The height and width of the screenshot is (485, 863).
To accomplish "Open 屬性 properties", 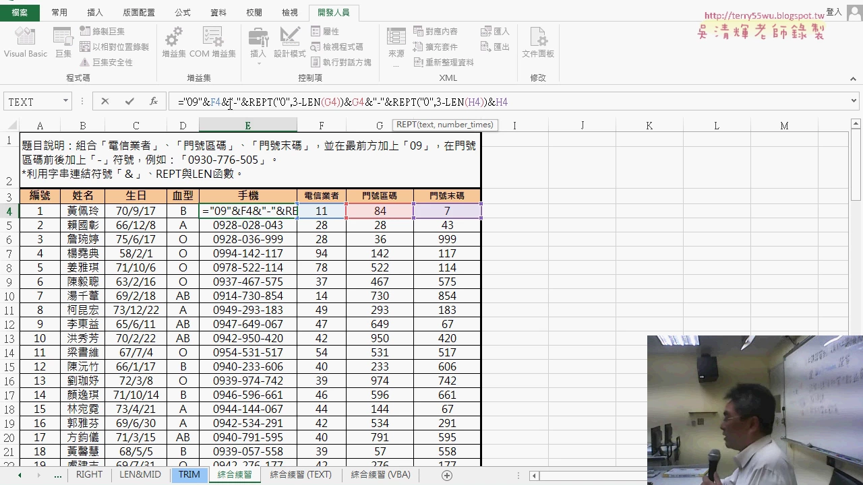I will pos(325,31).
